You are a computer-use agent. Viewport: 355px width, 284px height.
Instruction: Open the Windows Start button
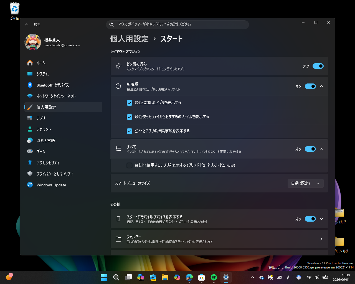click(104, 277)
